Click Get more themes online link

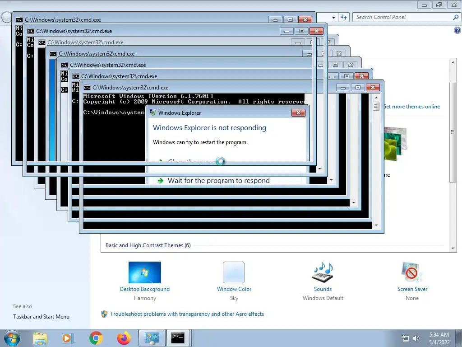pyautogui.click(x=412, y=107)
